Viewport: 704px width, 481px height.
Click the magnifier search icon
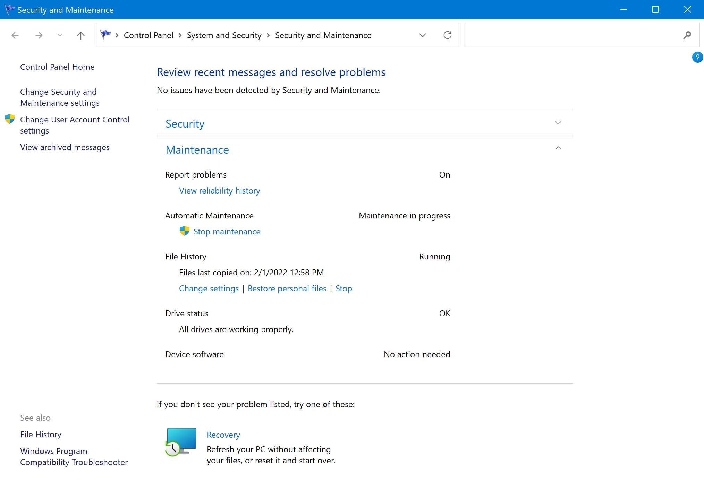[x=687, y=35]
